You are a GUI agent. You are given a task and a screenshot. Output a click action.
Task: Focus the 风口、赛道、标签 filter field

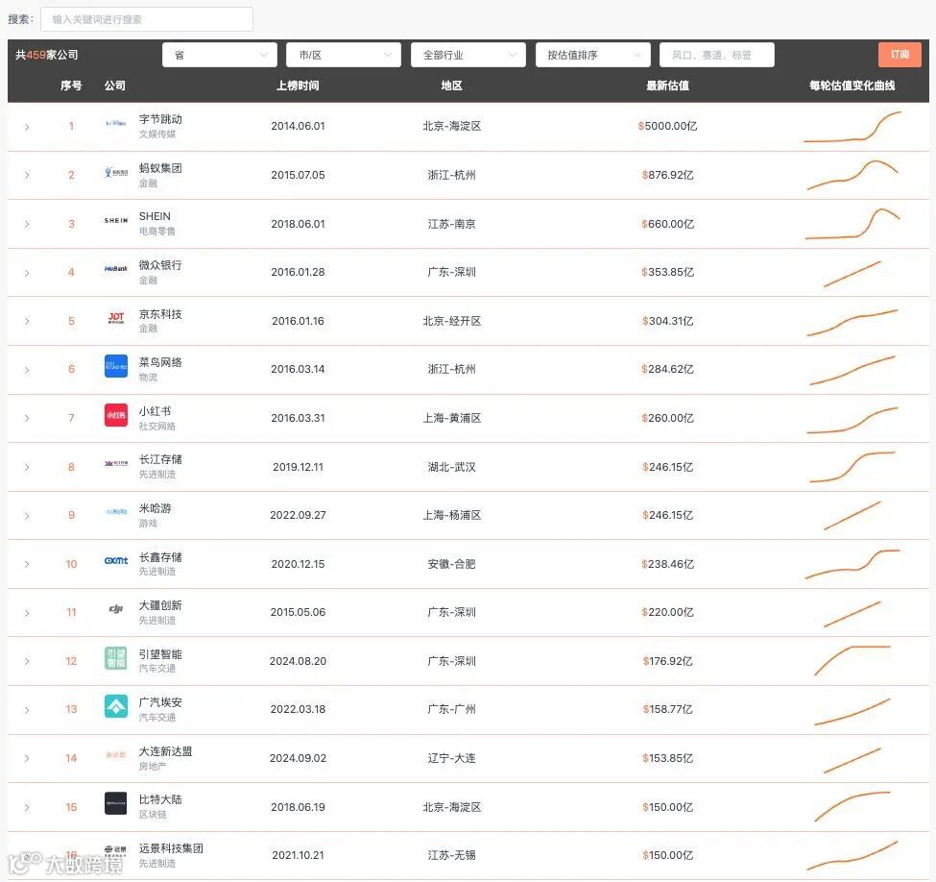(717, 55)
